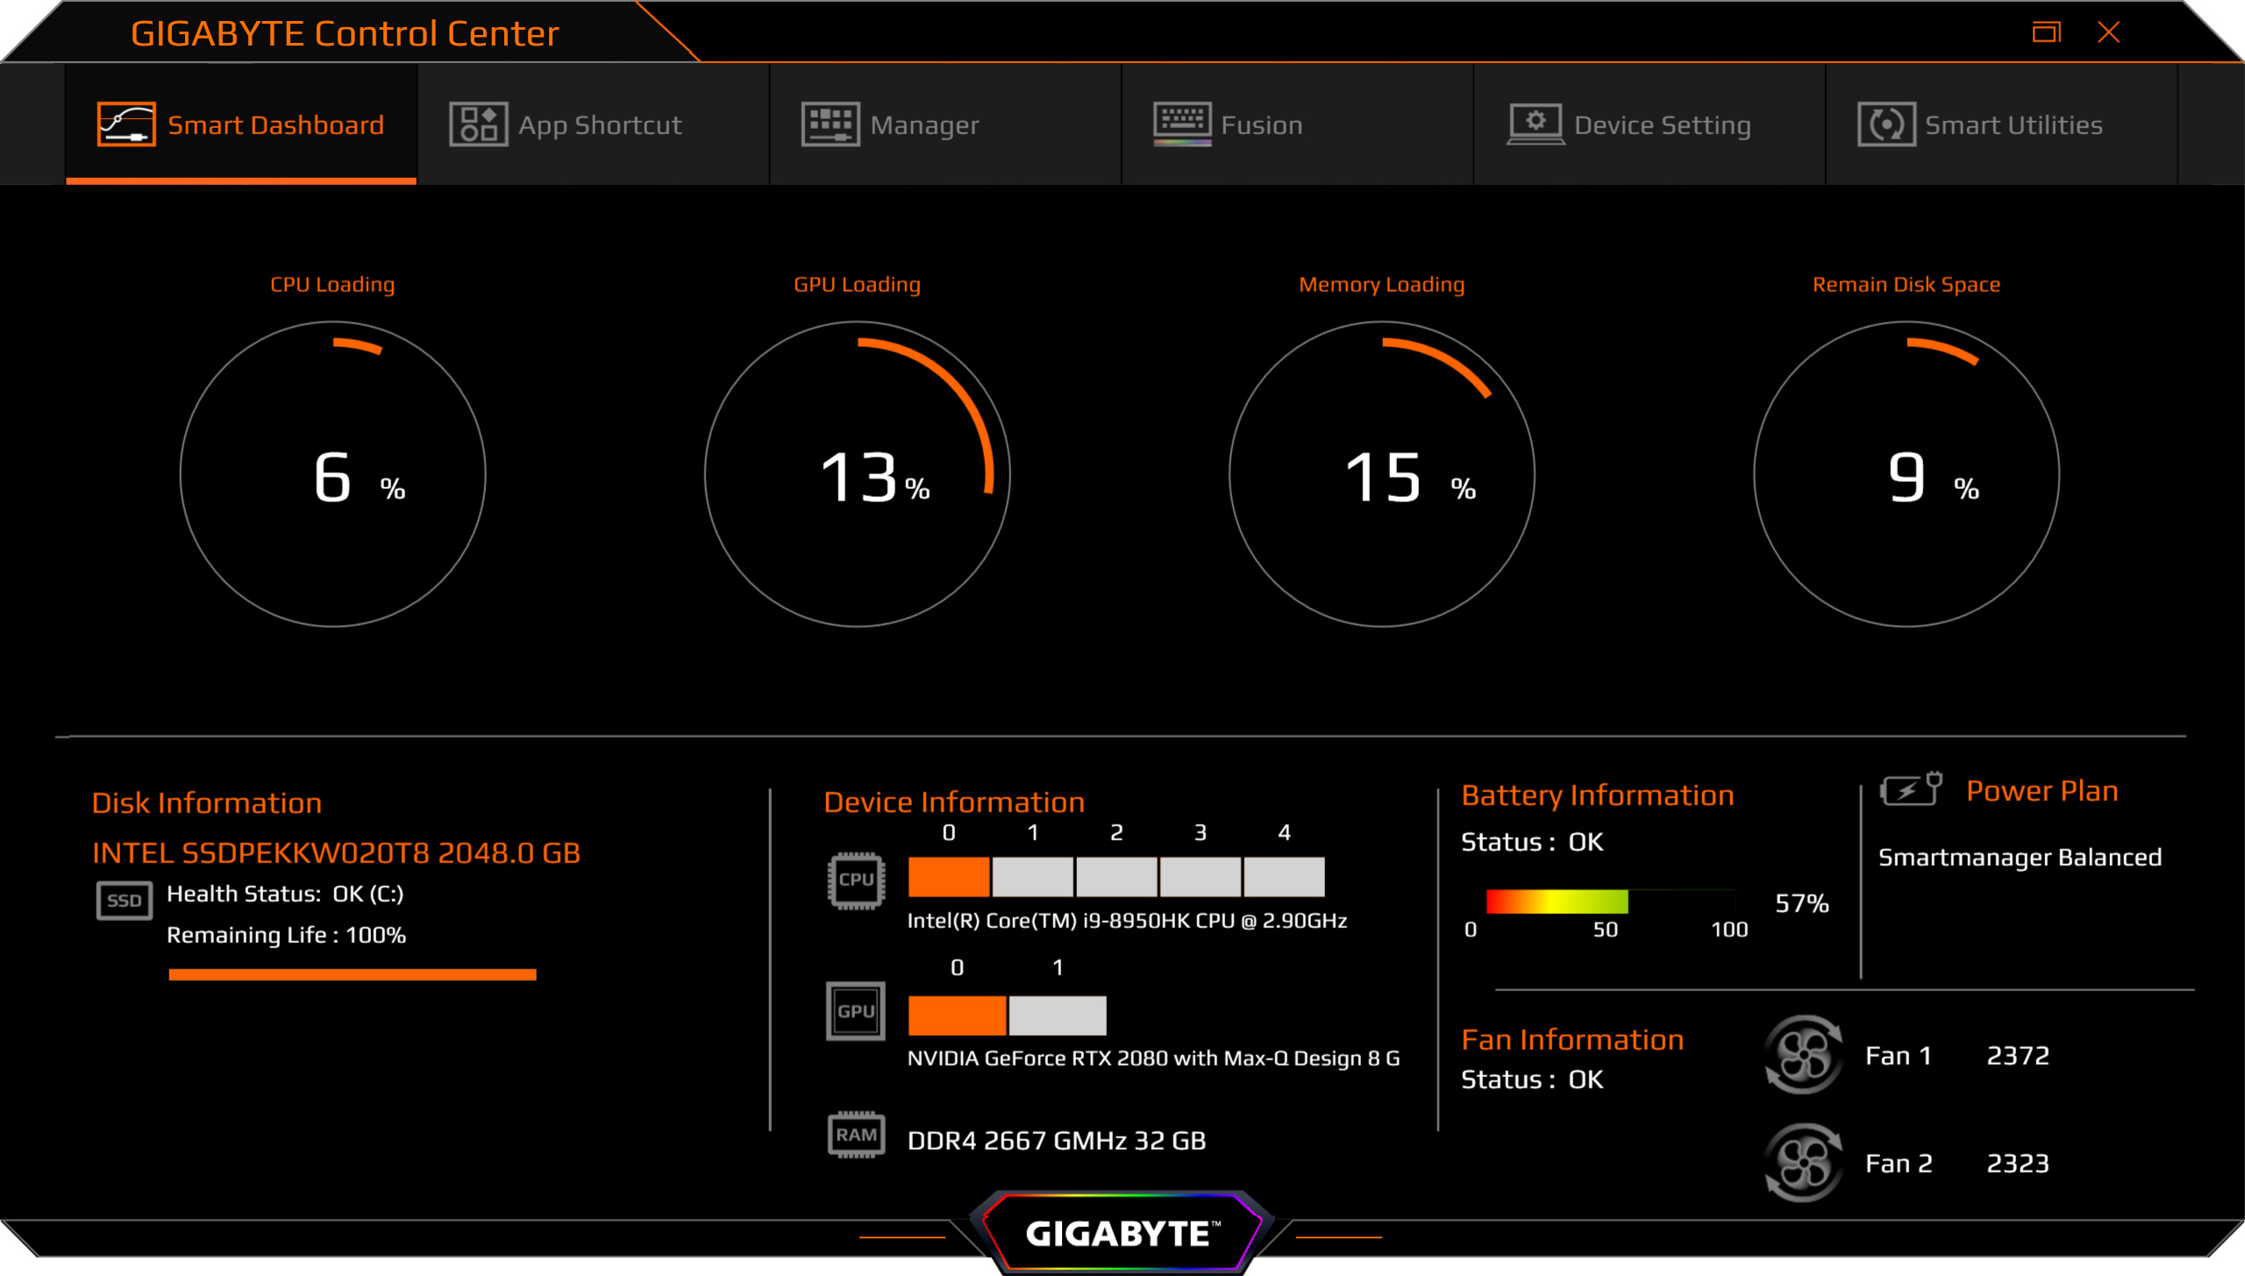Click the battery level gradient bar
The height and width of the screenshot is (1276, 2245).
pos(1557,901)
